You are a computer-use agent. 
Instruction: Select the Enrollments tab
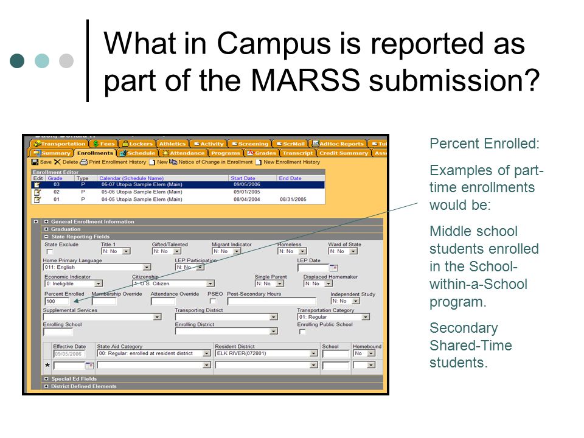tap(95, 153)
